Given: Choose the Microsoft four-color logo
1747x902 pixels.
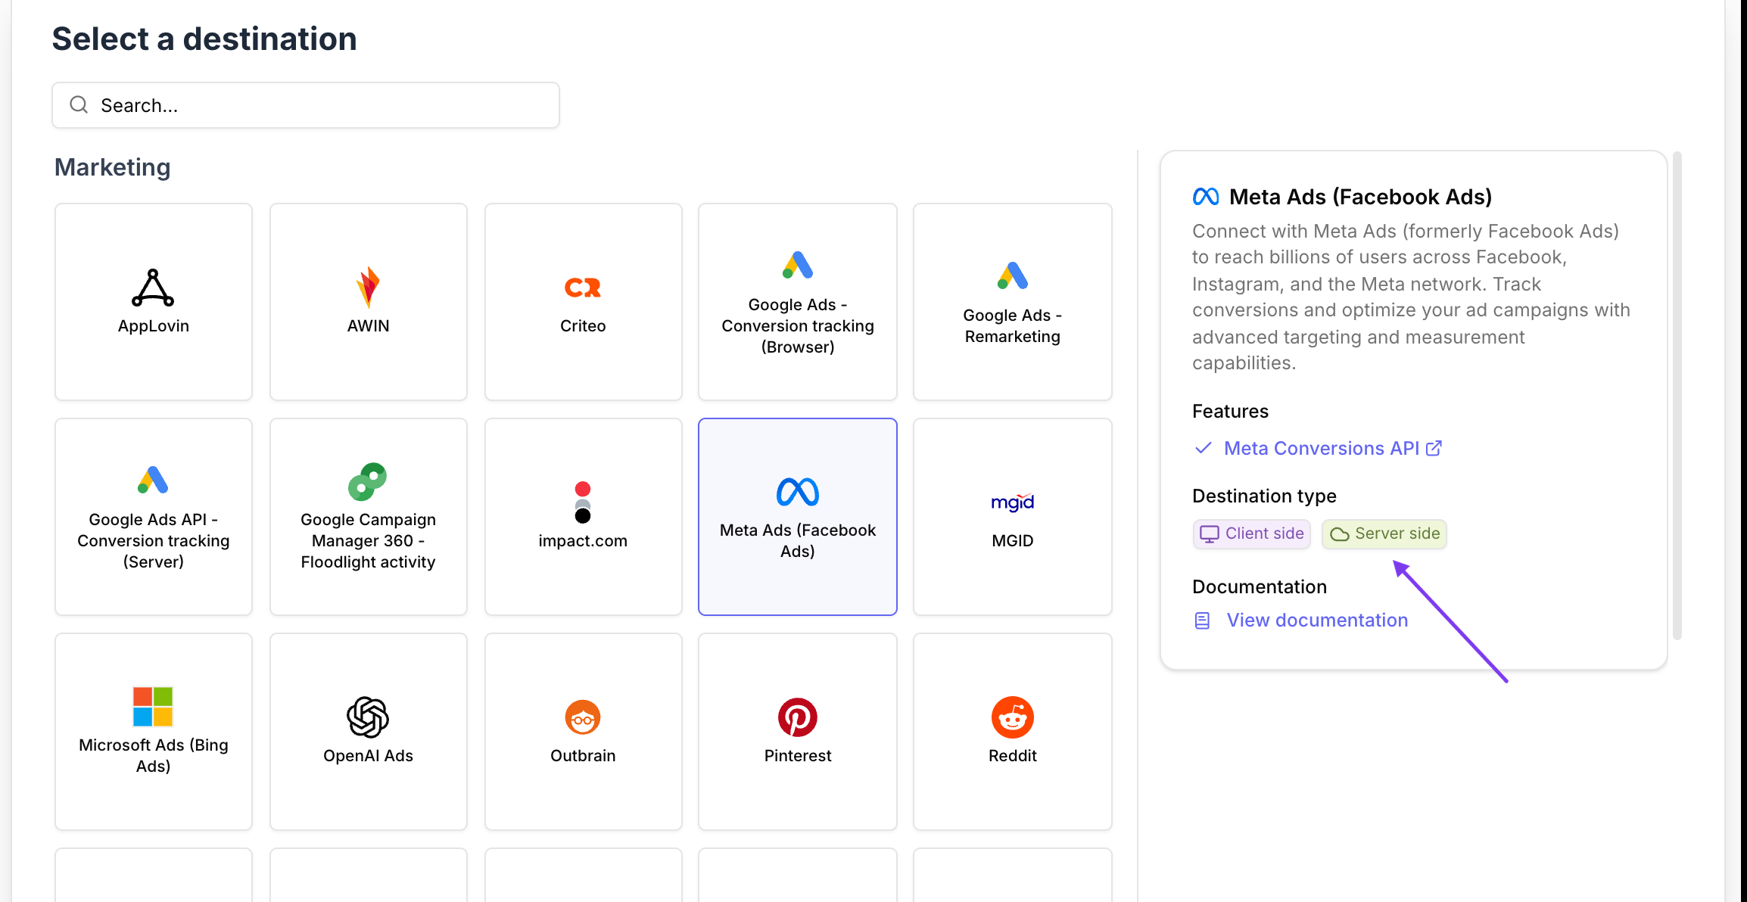Looking at the screenshot, I should click(x=153, y=706).
